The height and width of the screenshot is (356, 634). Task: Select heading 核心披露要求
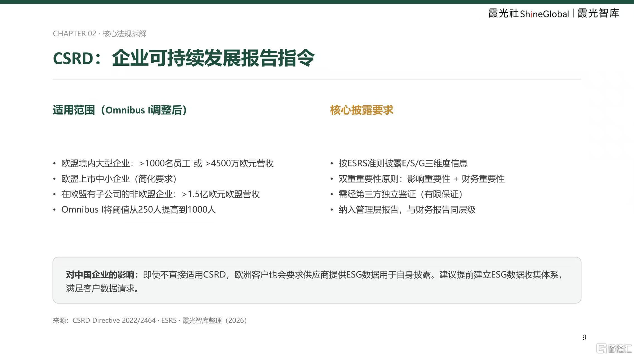click(x=361, y=110)
